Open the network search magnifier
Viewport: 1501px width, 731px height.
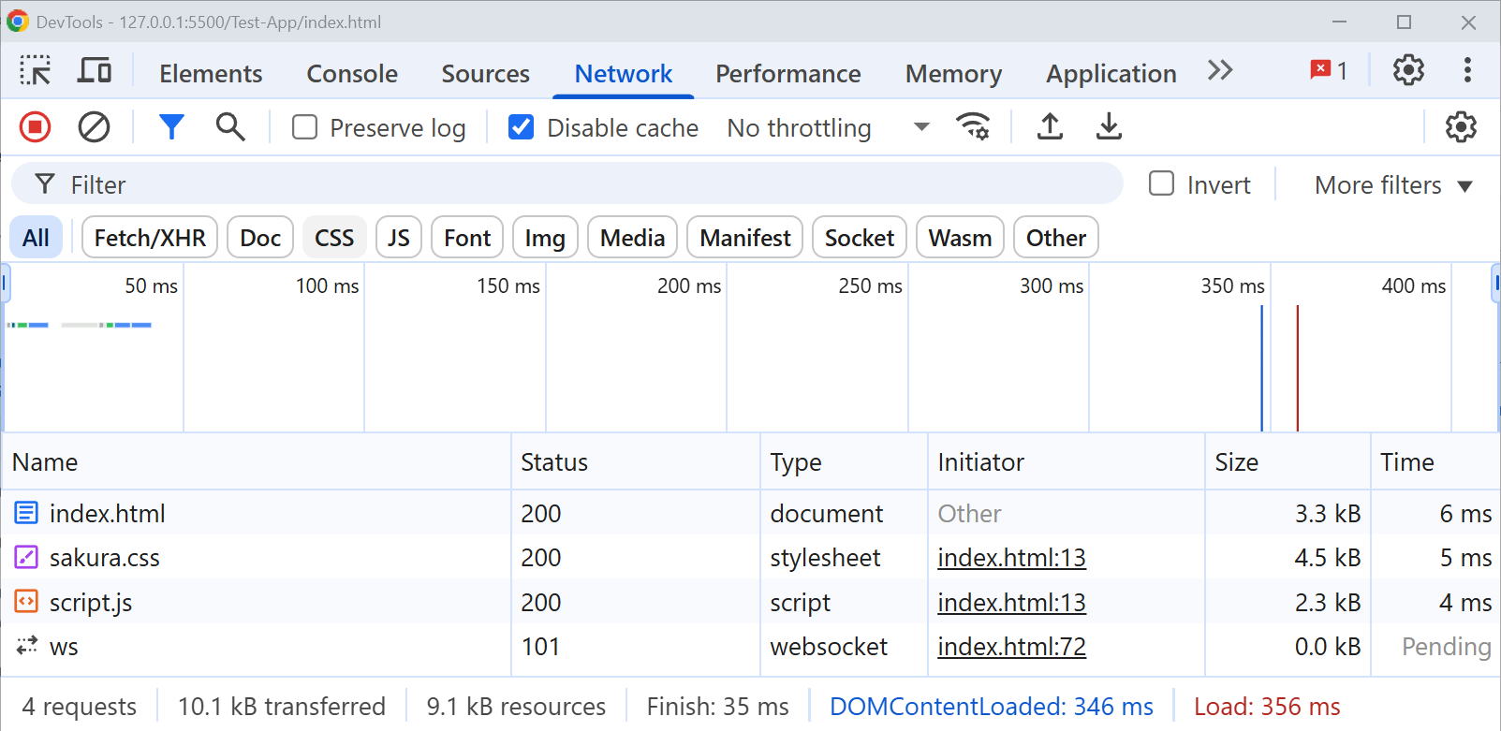pyautogui.click(x=230, y=126)
